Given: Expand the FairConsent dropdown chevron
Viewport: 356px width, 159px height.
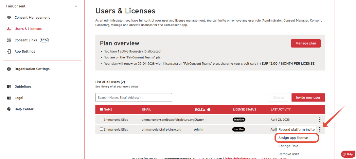Looking at the screenshot, I should (x=76, y=6).
